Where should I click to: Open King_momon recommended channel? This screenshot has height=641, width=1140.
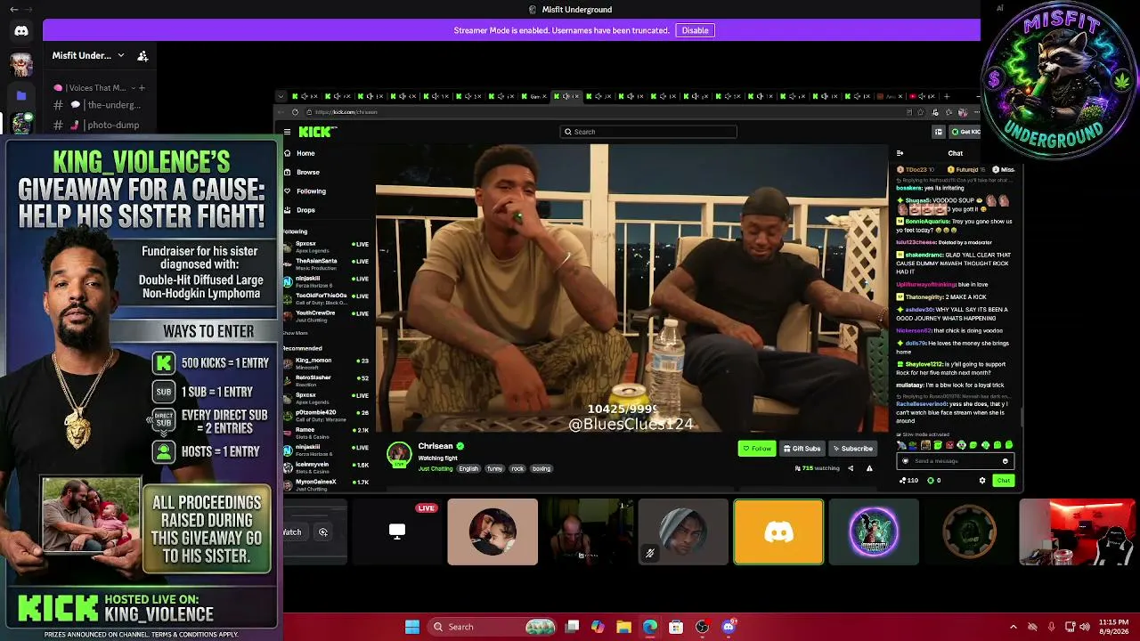[326, 363]
